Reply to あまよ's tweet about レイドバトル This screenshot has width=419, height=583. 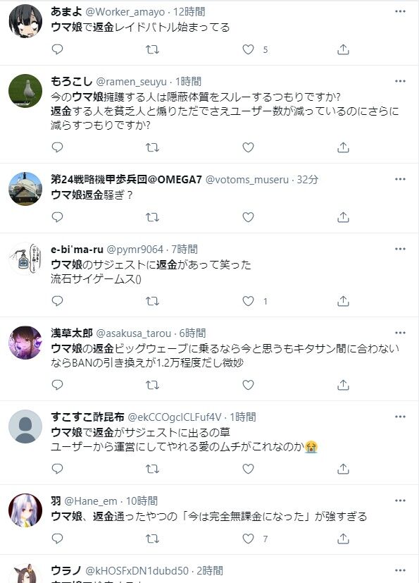56,49
